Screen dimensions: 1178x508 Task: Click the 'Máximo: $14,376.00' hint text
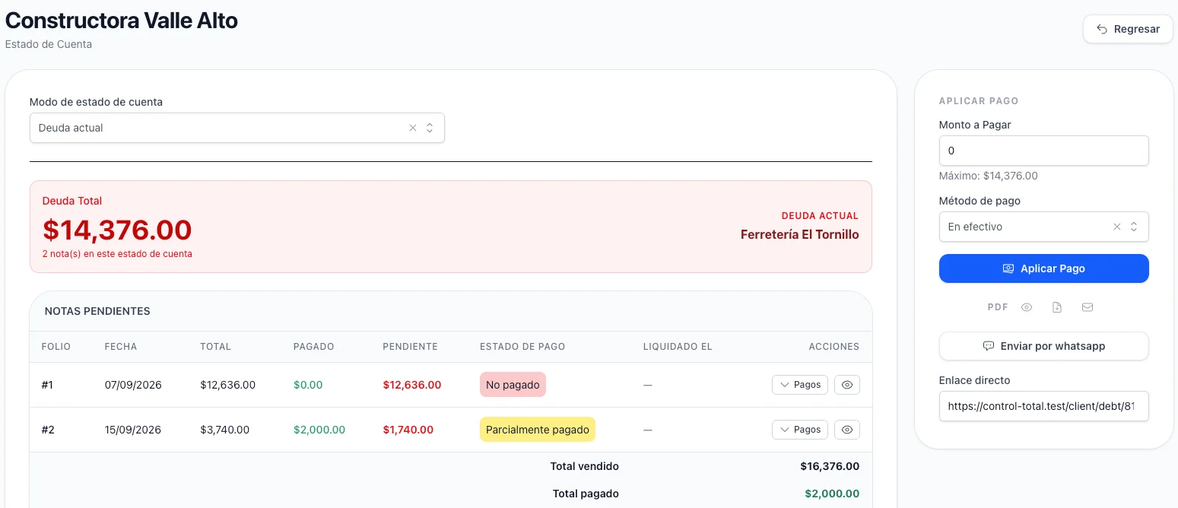[989, 176]
